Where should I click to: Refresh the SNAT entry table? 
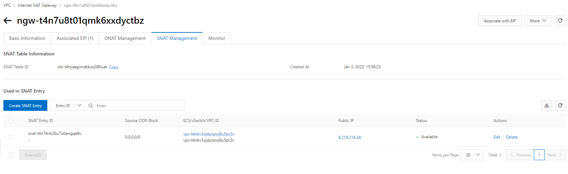coord(560,105)
